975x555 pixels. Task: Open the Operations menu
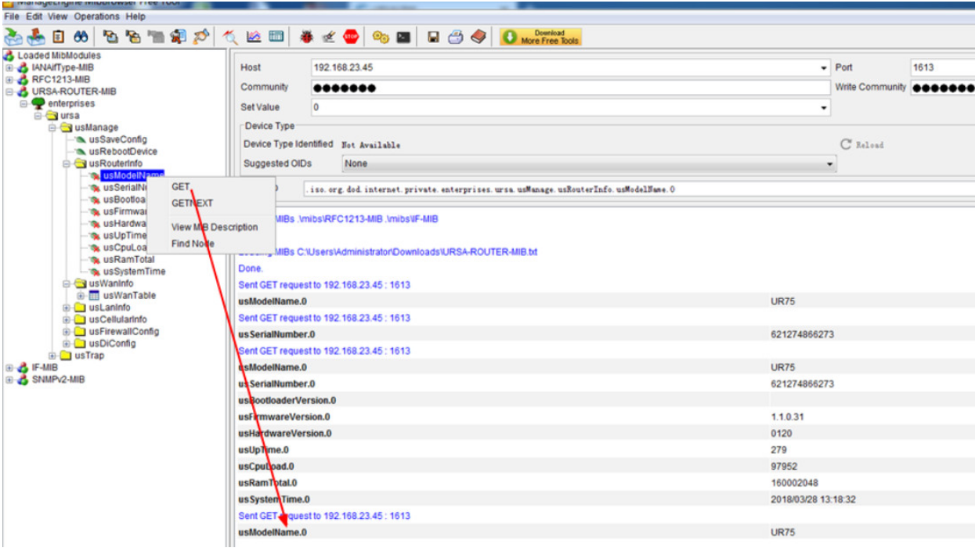pyautogui.click(x=97, y=16)
